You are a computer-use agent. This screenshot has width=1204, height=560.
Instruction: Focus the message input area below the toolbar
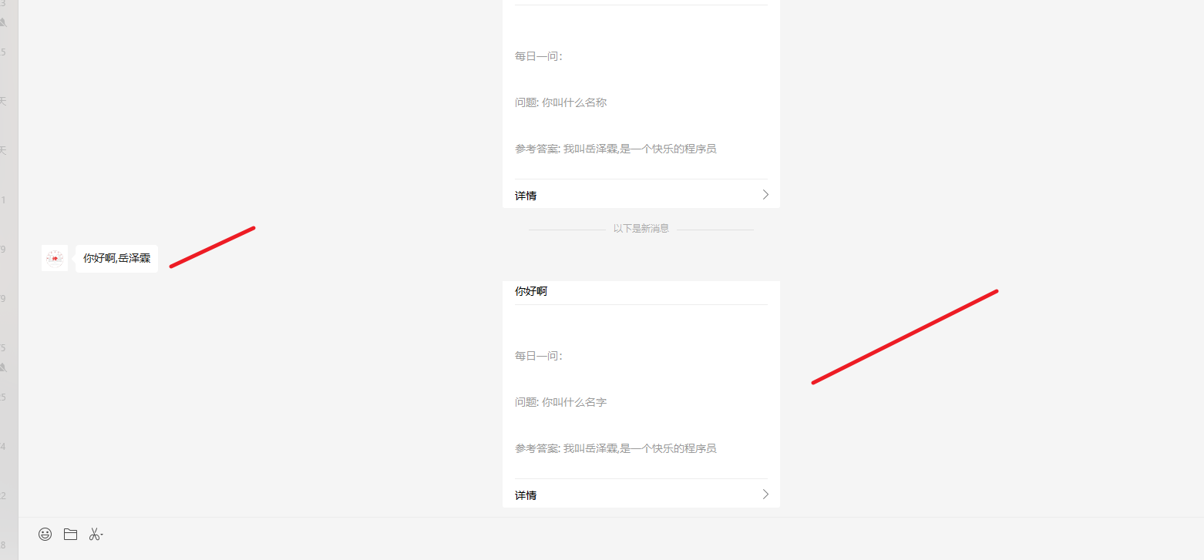point(611,552)
